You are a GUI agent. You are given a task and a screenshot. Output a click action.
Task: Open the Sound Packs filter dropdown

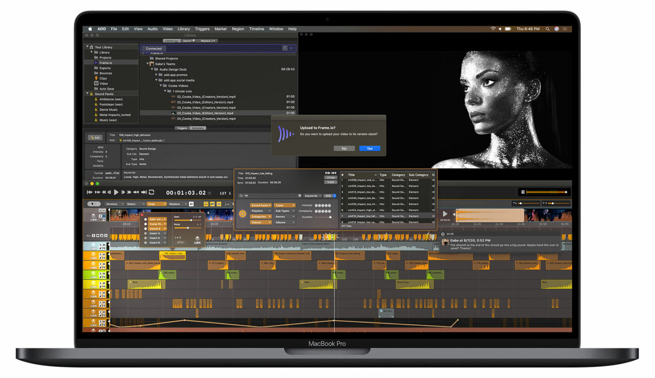point(261,205)
